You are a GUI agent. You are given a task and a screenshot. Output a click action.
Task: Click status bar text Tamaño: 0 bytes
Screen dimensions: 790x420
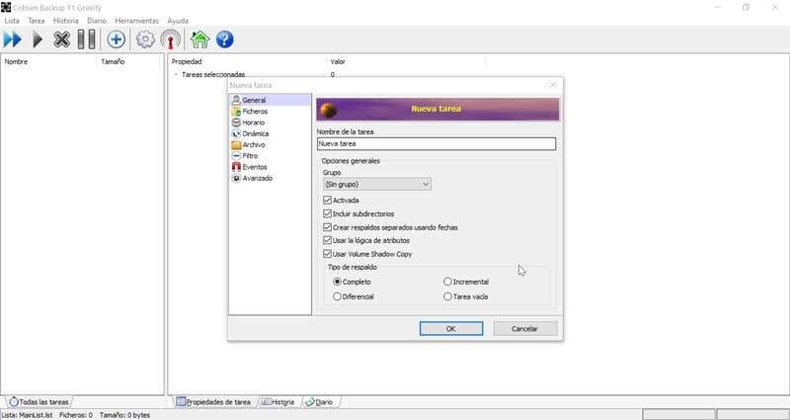[x=125, y=415]
